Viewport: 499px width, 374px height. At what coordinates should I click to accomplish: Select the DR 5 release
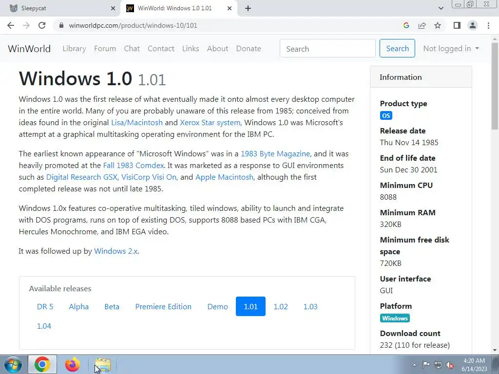(x=45, y=306)
